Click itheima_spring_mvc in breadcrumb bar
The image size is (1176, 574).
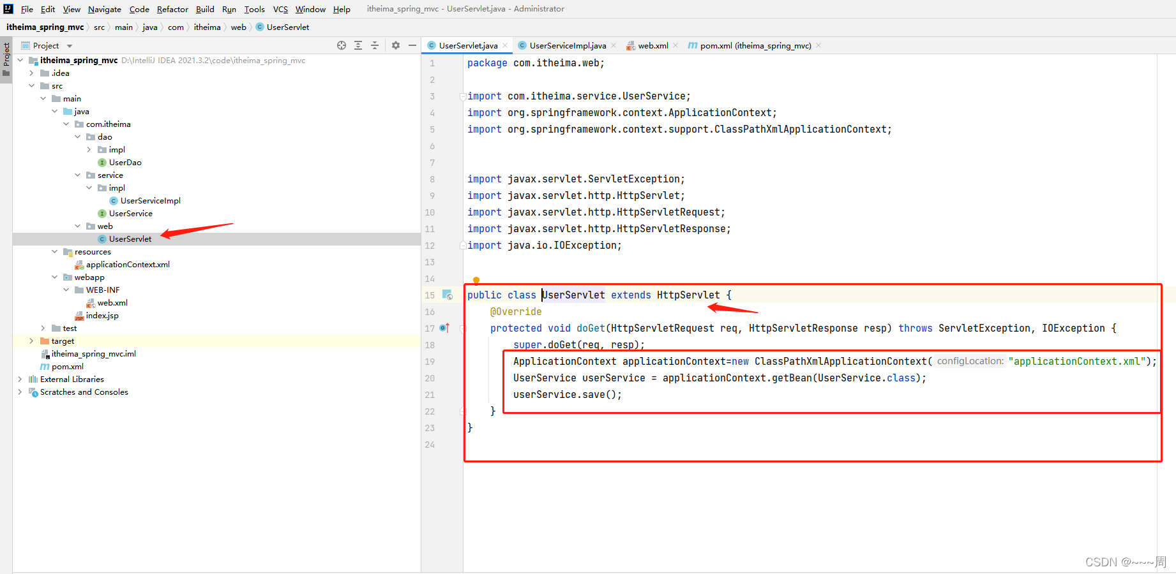point(45,27)
